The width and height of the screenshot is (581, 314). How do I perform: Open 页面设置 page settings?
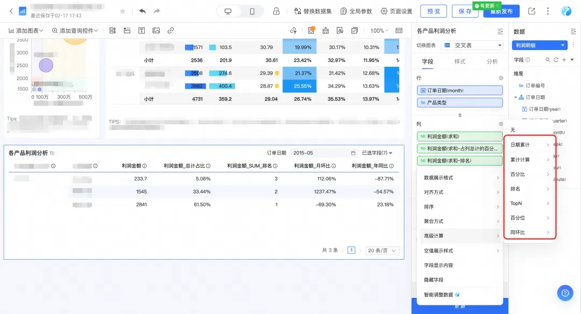(396, 11)
